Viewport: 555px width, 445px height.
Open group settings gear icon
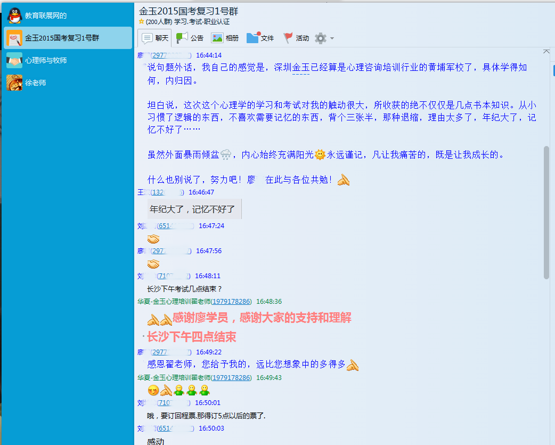tap(320, 38)
